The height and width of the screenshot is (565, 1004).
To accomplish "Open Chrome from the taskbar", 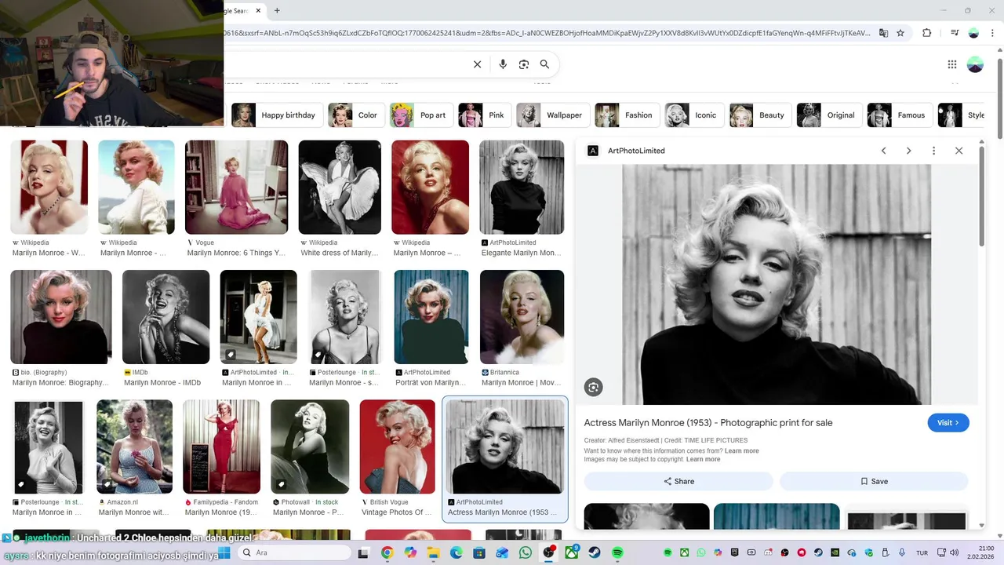I will (387, 552).
